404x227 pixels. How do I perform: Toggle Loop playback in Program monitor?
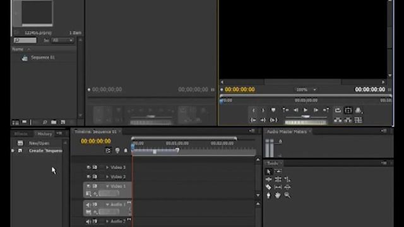[x=338, y=110]
